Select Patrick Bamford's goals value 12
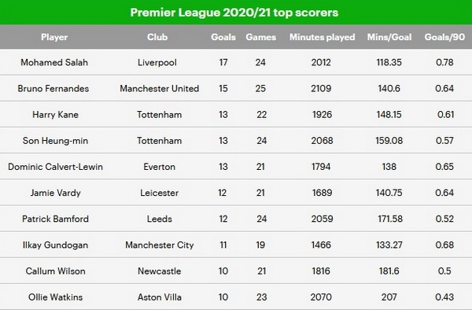 (223, 219)
